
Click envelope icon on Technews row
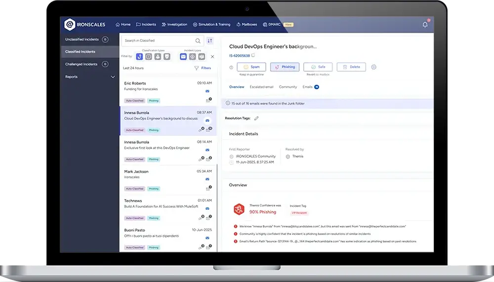[x=207, y=208]
